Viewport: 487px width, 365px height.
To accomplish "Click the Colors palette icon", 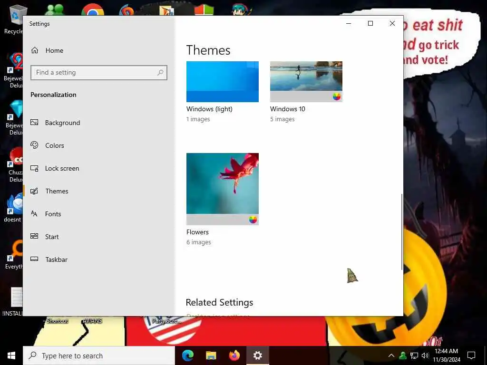I will [x=34, y=145].
